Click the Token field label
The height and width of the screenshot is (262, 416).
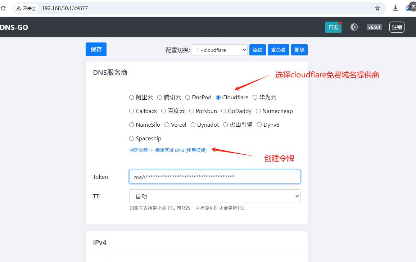click(100, 177)
